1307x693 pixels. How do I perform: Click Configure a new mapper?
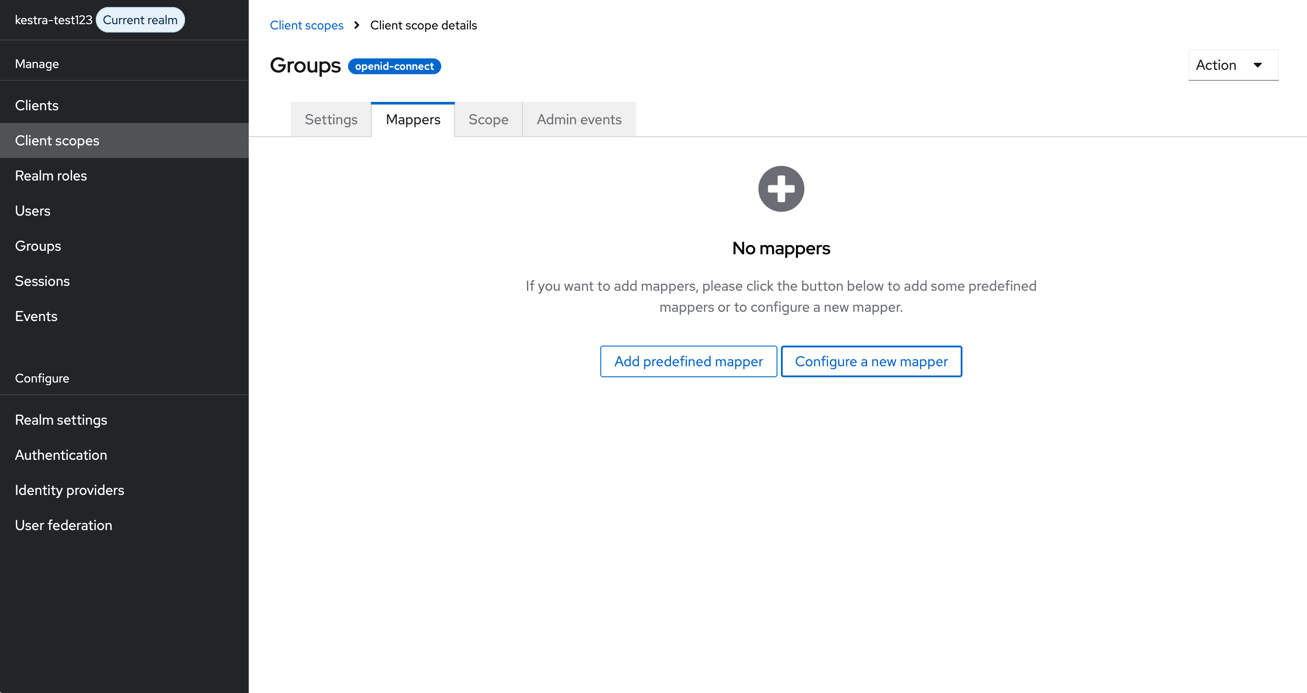[x=871, y=361]
